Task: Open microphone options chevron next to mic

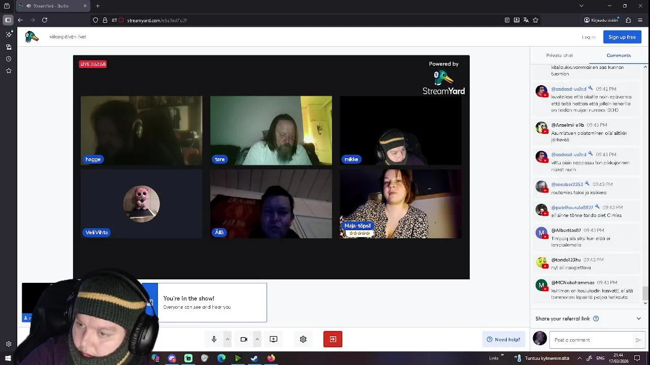Action: 227,339
